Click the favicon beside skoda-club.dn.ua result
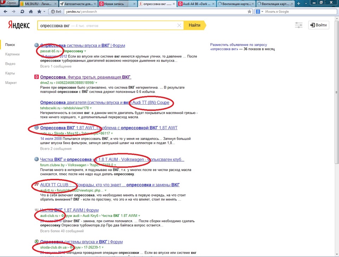Viewport: 339px width, 257px height. pos(36,242)
